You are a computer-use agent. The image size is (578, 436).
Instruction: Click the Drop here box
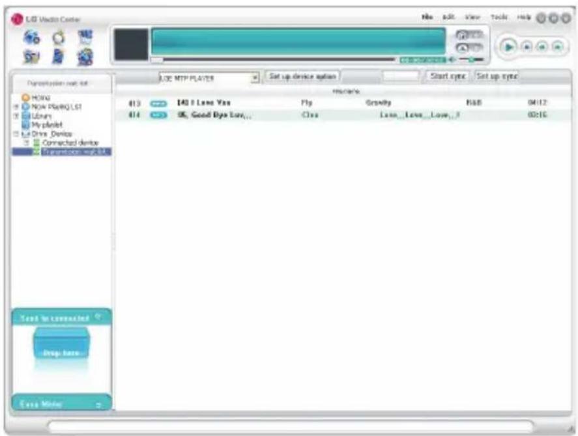pos(61,343)
